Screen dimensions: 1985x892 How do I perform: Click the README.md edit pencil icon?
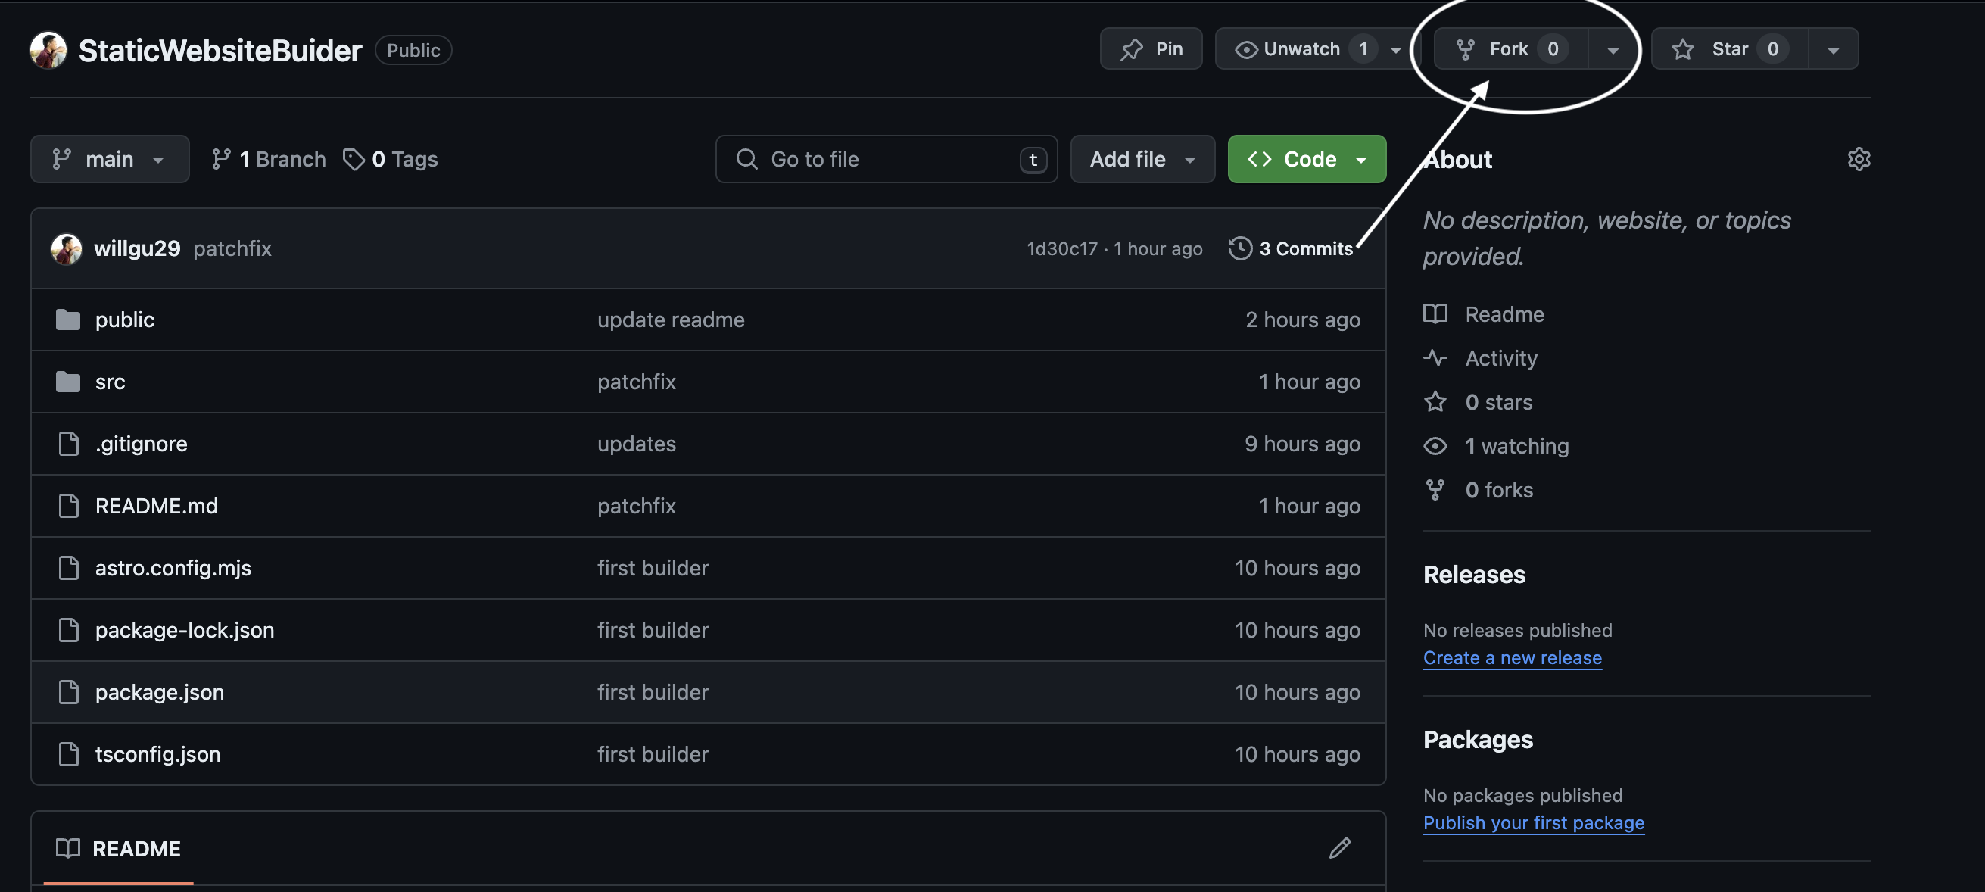tap(1341, 849)
